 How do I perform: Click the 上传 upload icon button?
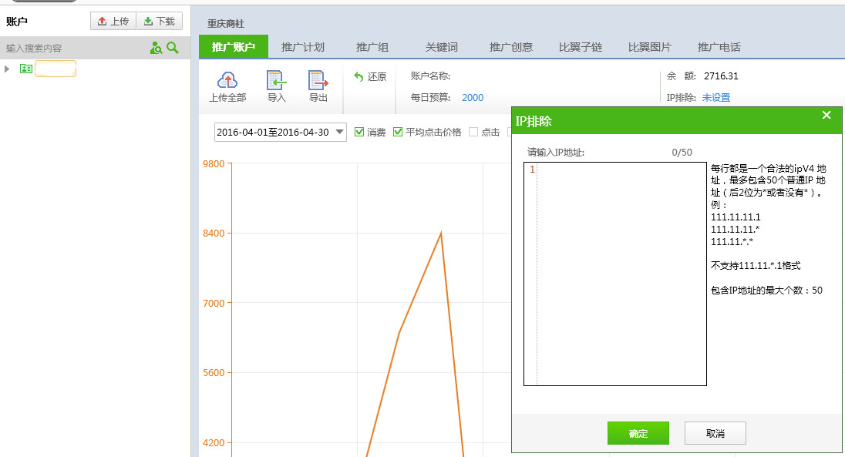tap(113, 21)
